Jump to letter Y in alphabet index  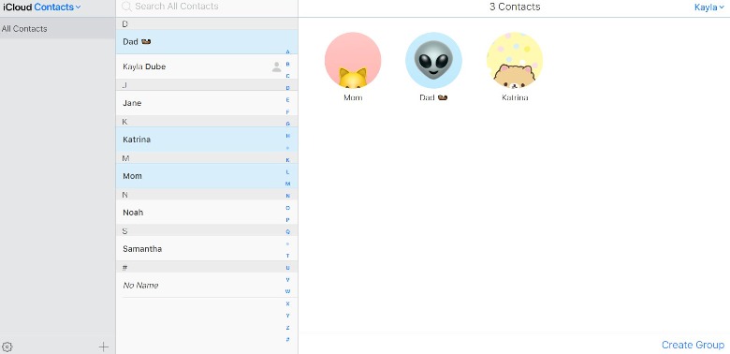287,316
